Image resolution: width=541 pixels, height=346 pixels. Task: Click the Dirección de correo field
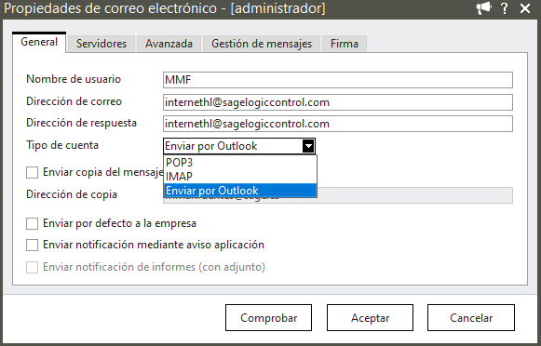point(338,102)
